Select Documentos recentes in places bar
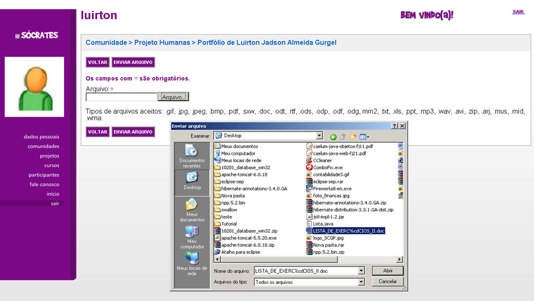 pyautogui.click(x=192, y=156)
